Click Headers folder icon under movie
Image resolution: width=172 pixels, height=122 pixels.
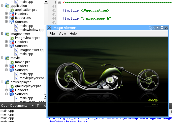coord(12,66)
